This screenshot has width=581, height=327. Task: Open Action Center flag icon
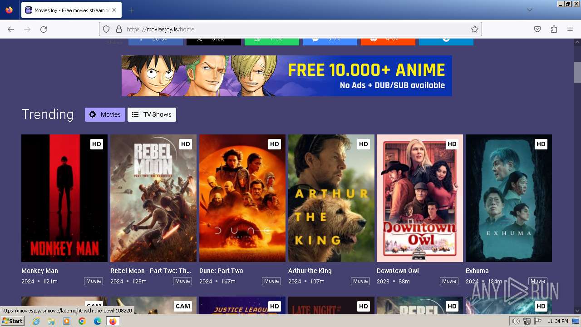[x=538, y=321]
